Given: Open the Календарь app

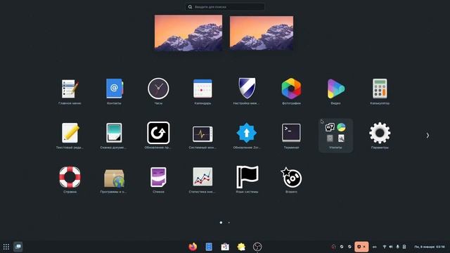Looking at the screenshot, I should [x=202, y=89].
